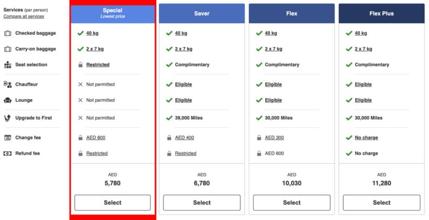Choose the Flex fare Select button
The image size is (429, 220).
292,203
